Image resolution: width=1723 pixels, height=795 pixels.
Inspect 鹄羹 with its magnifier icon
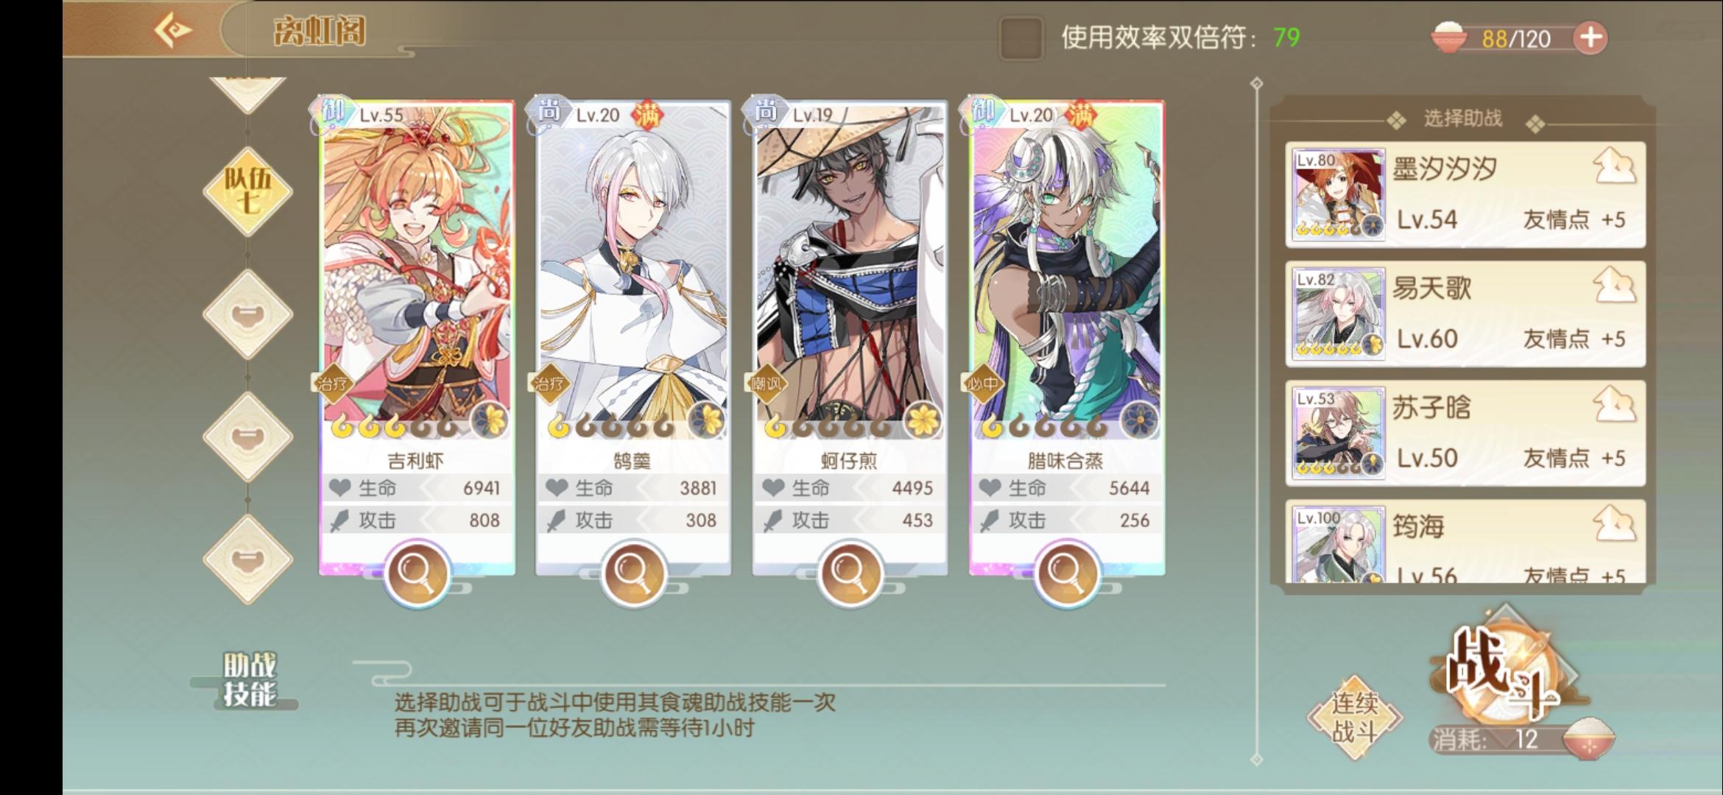tap(633, 573)
